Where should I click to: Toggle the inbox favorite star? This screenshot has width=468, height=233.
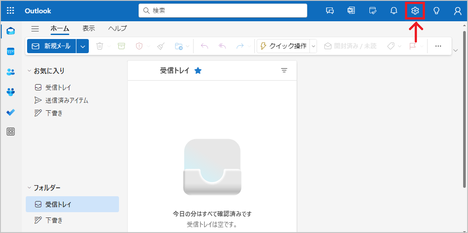point(198,70)
